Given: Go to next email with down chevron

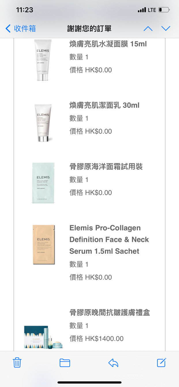Looking at the screenshot, I should [166, 29].
